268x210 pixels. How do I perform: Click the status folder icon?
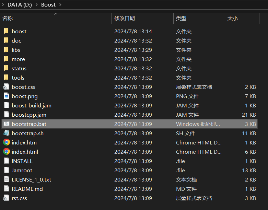click(x=6, y=68)
